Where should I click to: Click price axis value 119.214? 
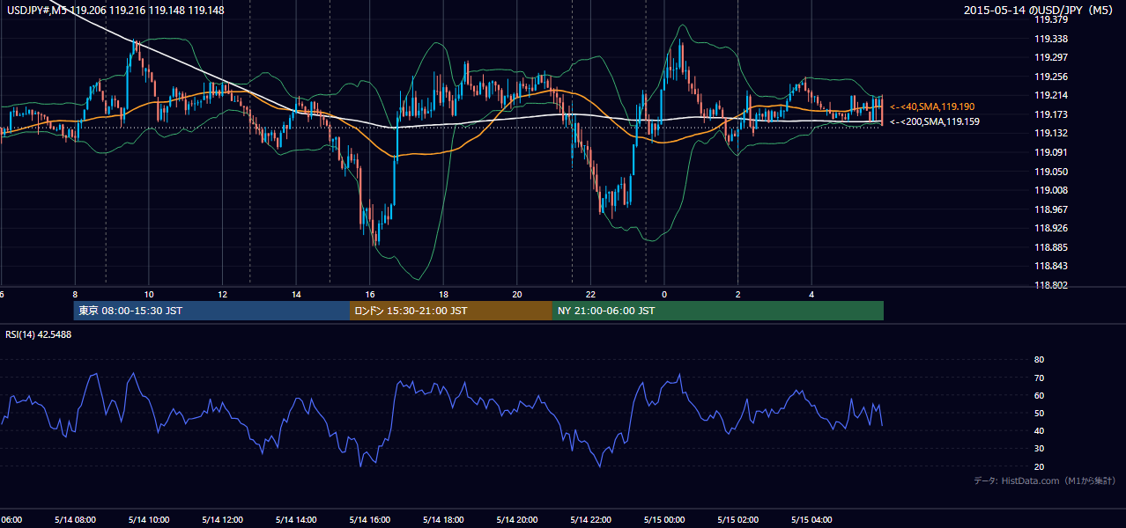[1050, 95]
